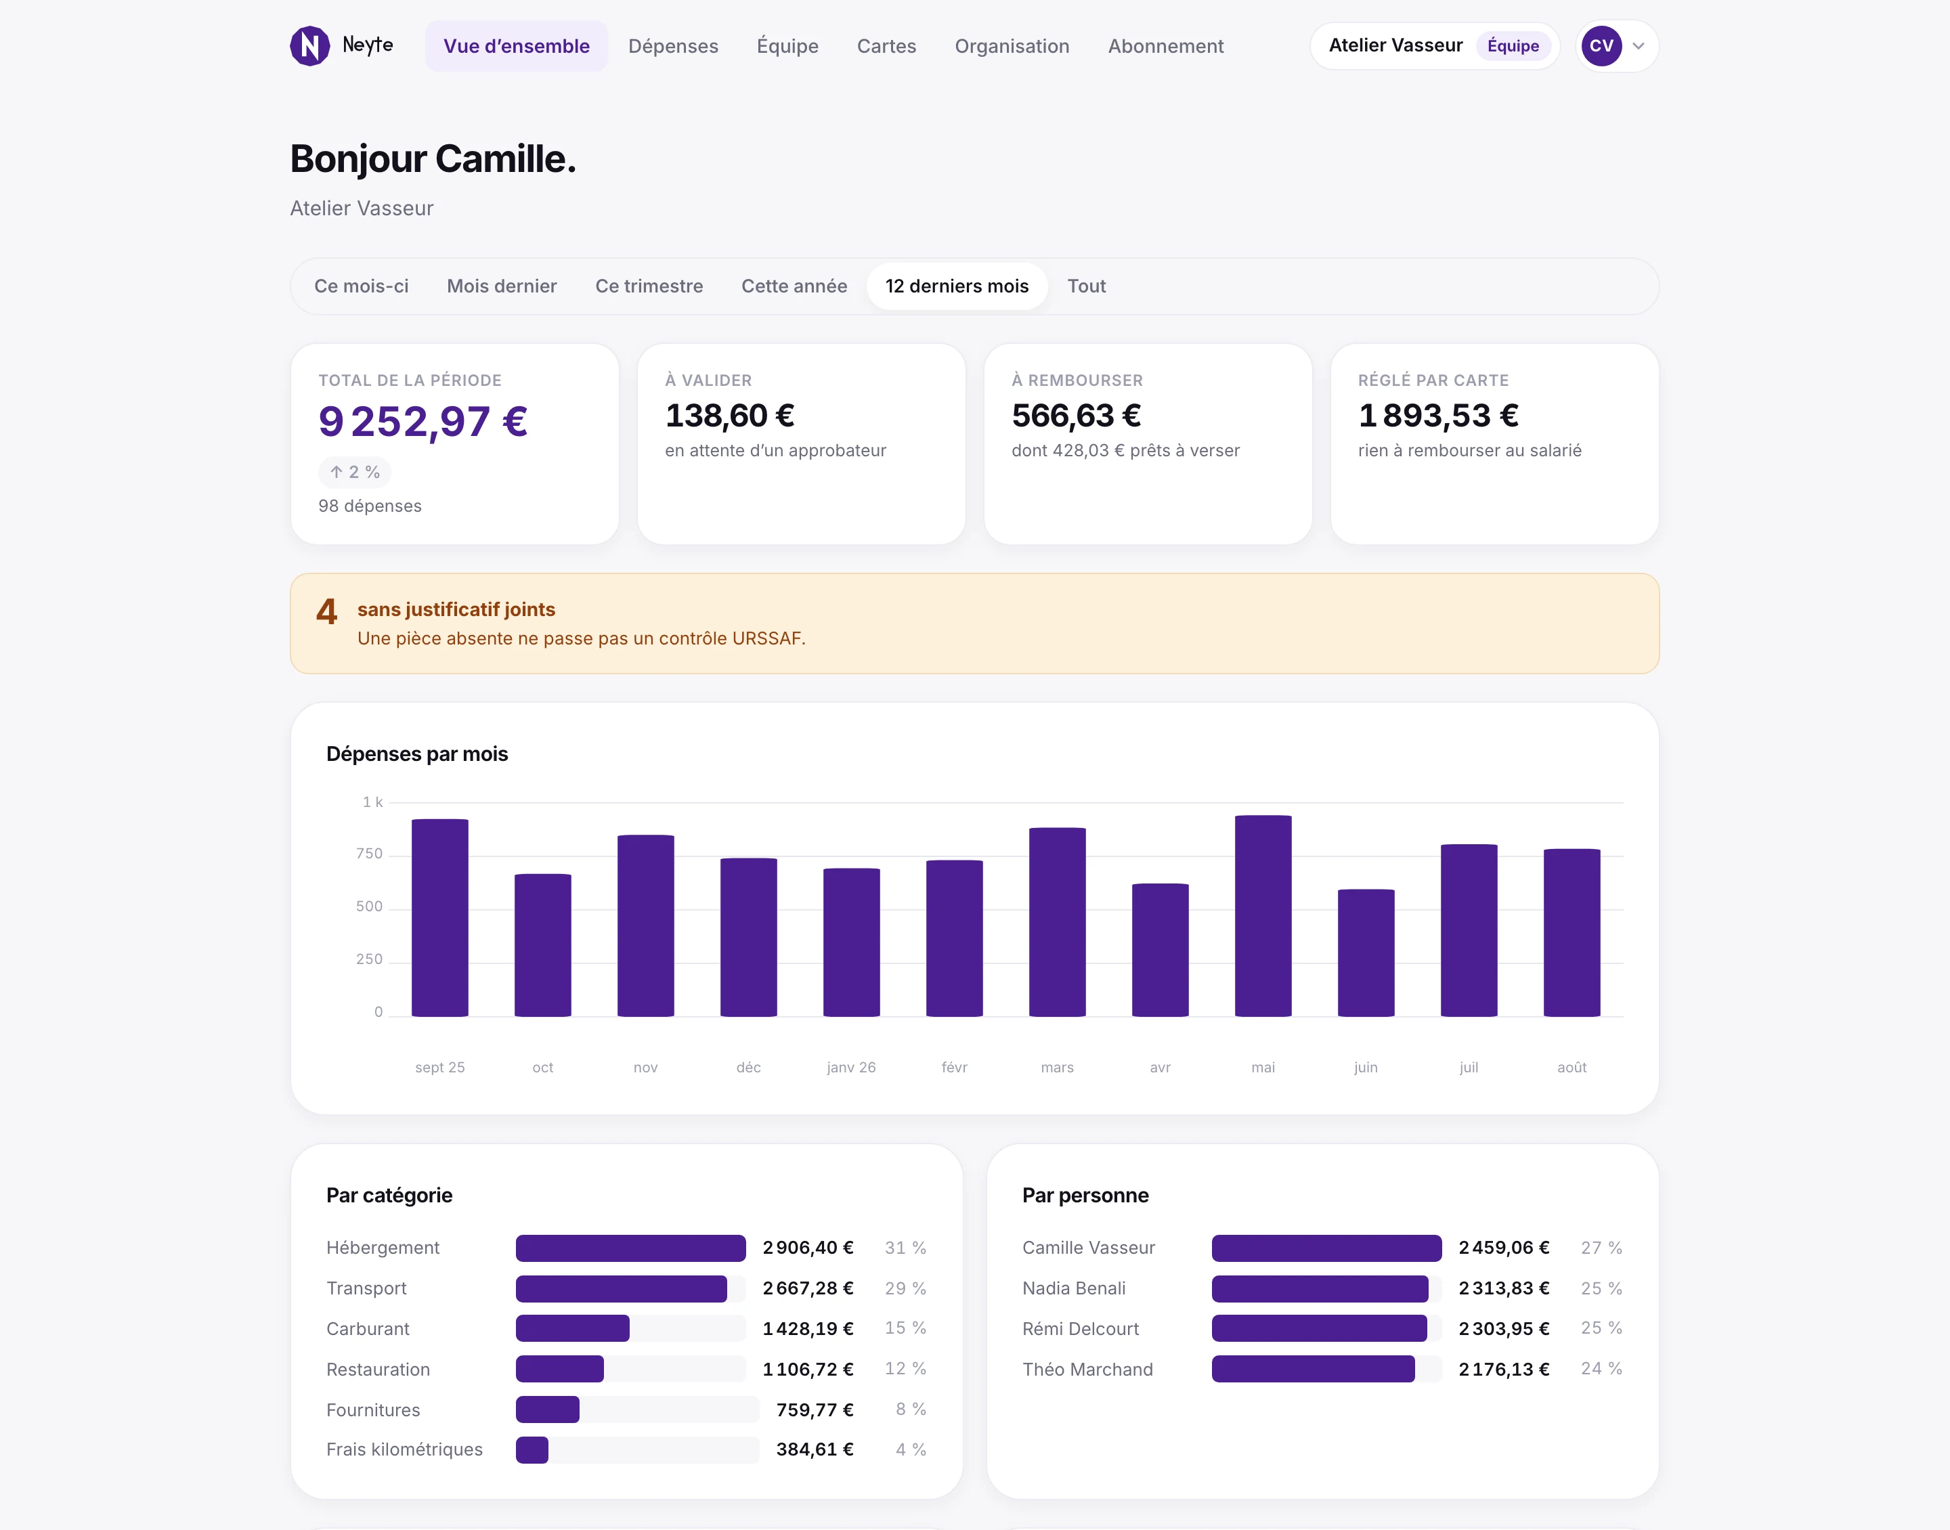
Task: Open the À rembourser card
Action: (x=1148, y=443)
